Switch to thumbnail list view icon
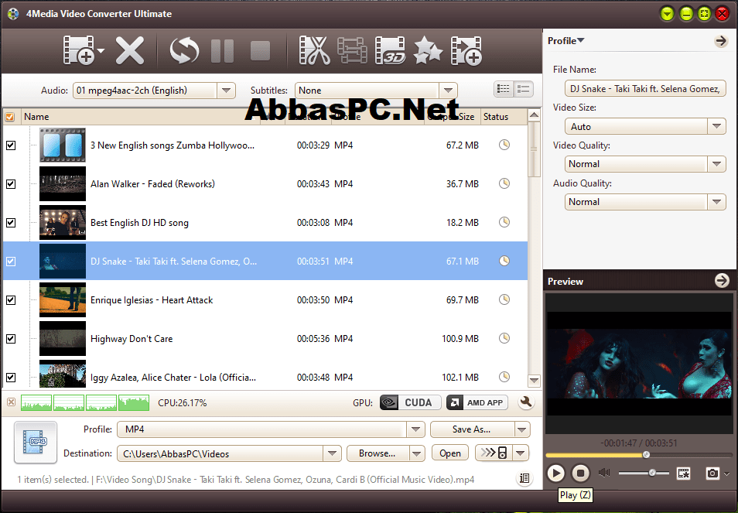738x513 pixels. point(504,88)
